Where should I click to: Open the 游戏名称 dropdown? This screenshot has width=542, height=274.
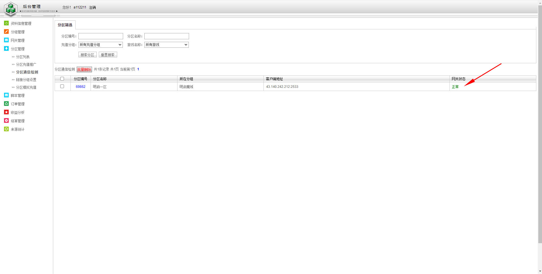click(x=166, y=45)
